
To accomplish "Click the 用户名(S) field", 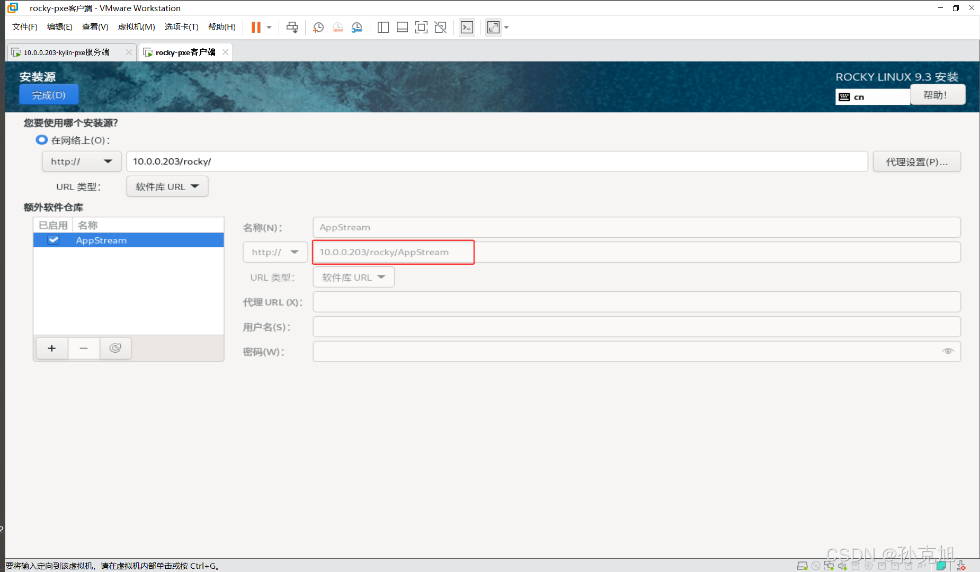I will pyautogui.click(x=637, y=327).
